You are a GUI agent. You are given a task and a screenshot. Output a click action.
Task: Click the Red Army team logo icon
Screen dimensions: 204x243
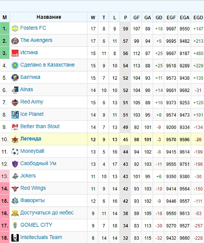coord(15,102)
